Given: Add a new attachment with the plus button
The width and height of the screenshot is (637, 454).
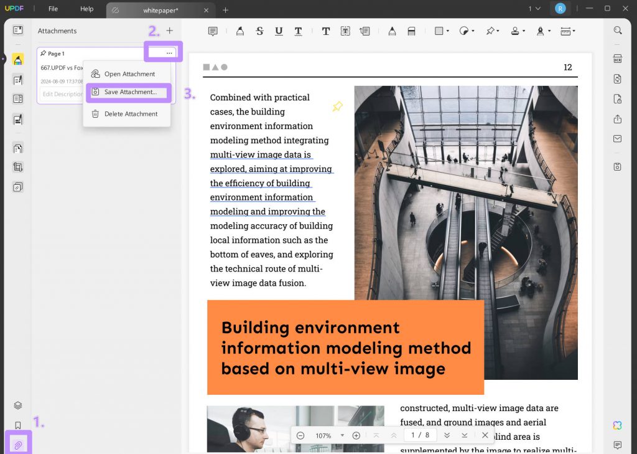Looking at the screenshot, I should (x=169, y=30).
